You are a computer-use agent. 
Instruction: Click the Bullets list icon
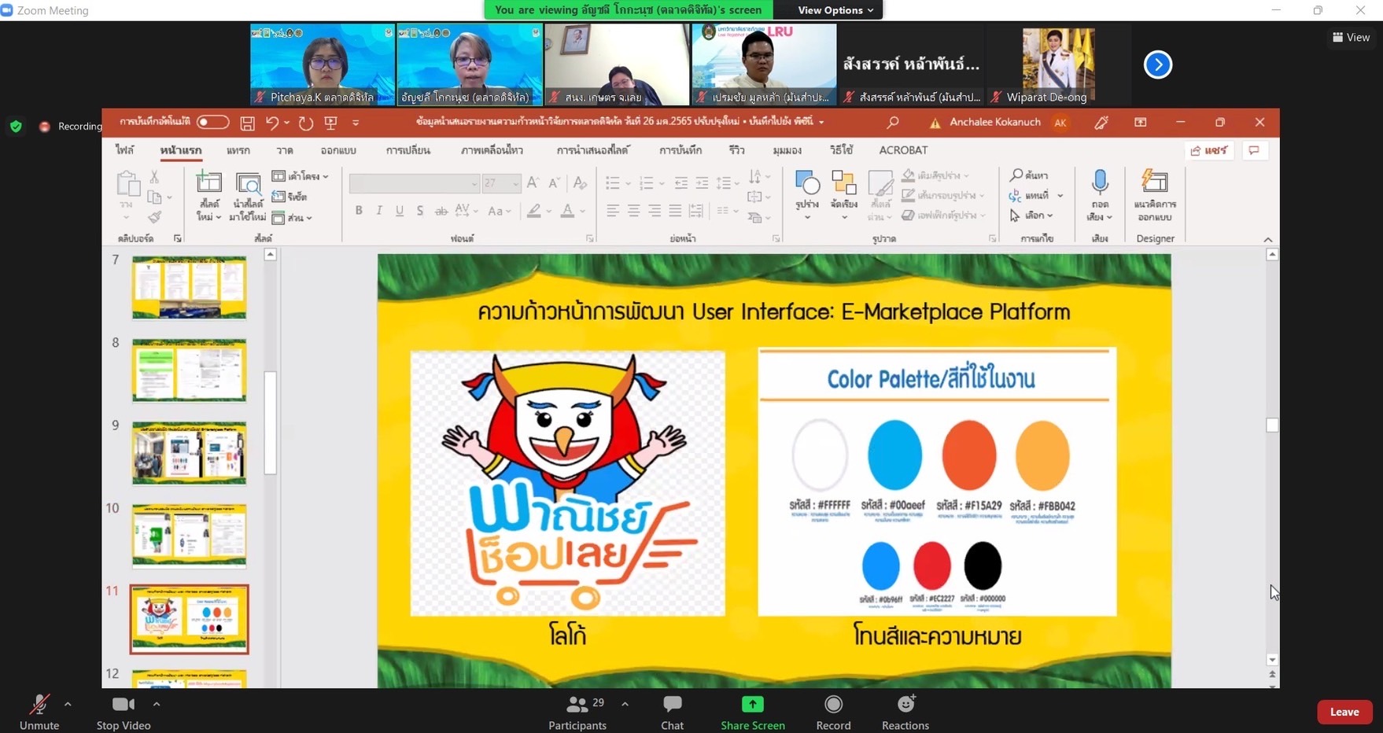pyautogui.click(x=613, y=183)
